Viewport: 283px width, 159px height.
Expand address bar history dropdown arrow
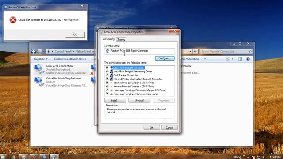click(190, 52)
